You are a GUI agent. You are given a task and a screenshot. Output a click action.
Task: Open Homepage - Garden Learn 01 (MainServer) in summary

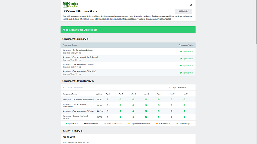coord(80,57)
